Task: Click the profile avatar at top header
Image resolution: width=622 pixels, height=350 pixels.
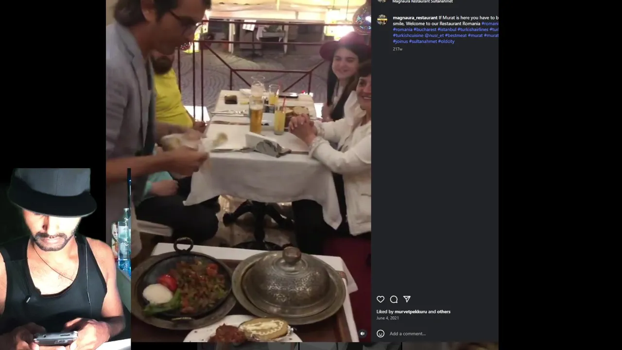Action: (382, 1)
